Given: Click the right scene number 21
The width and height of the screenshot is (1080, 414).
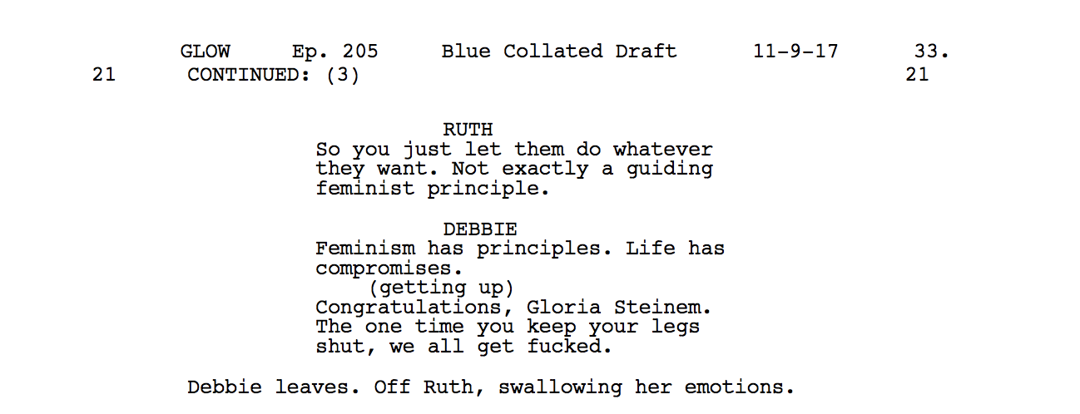Looking at the screenshot, I should (917, 75).
